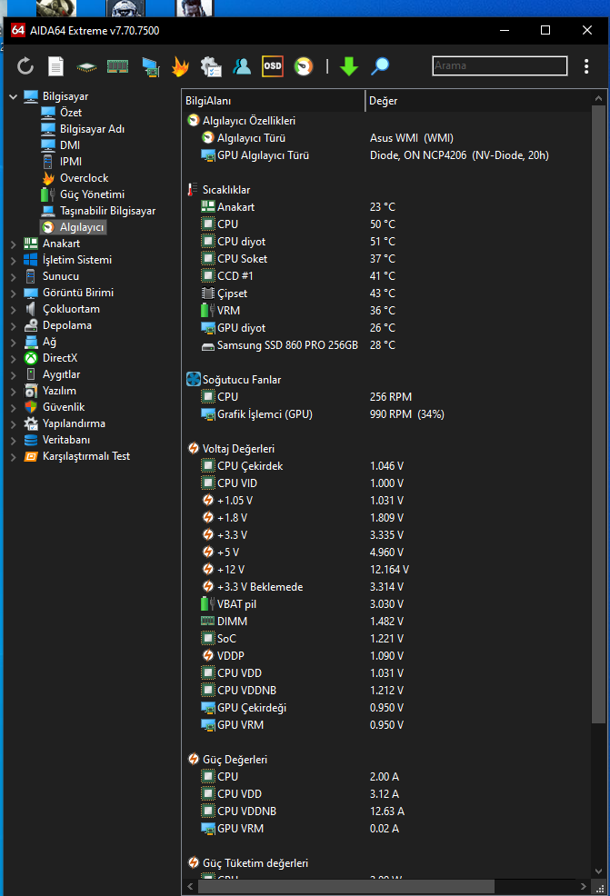
Task: Click the vertical scrollbar thumb
Action: click(x=598, y=415)
